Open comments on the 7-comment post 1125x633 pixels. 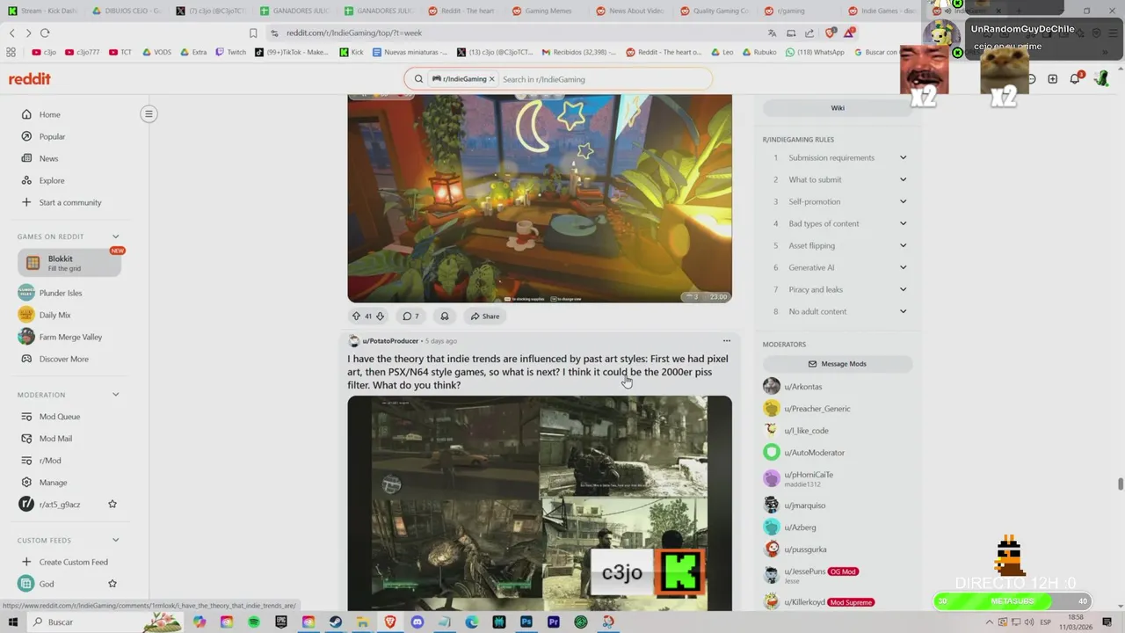click(410, 316)
